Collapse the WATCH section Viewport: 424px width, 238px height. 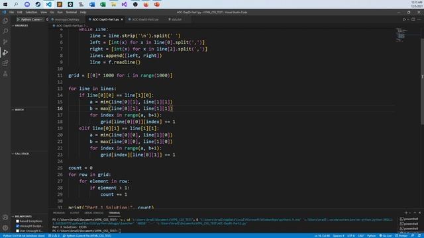18,110
